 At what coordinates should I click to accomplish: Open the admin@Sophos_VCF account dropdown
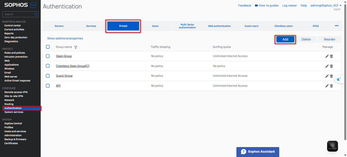(x=326, y=6)
